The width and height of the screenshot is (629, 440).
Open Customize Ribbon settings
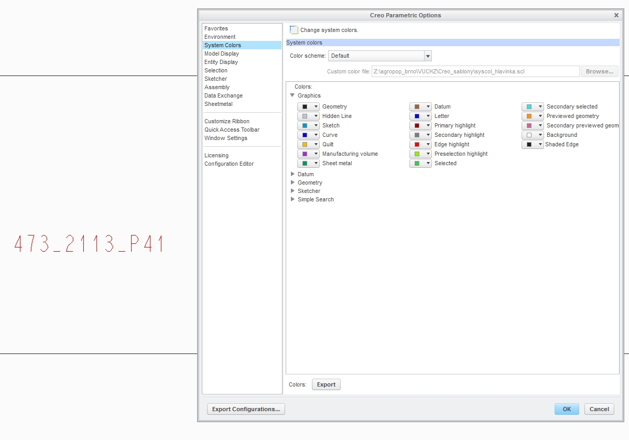pos(242,121)
